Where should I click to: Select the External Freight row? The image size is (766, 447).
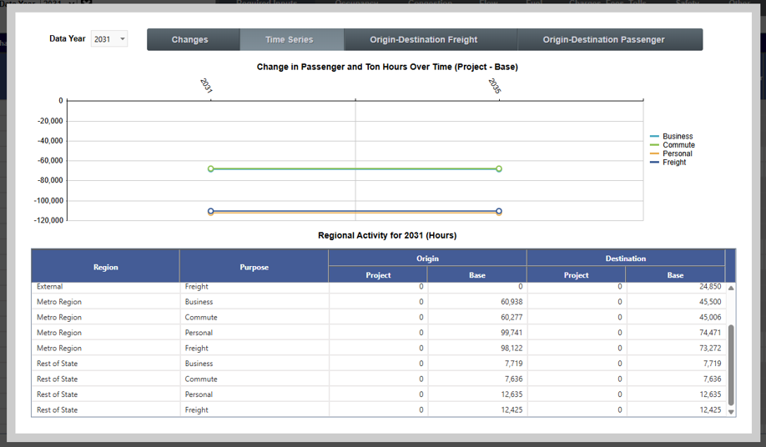point(379,287)
